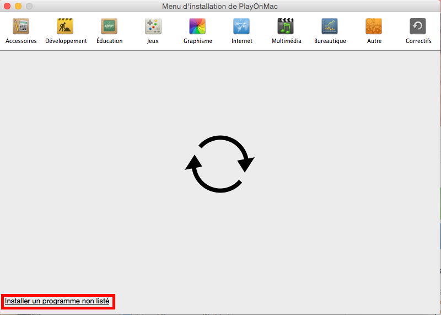Close the PlayOnMac install window
The width and height of the screenshot is (441, 315).
pos(7,6)
